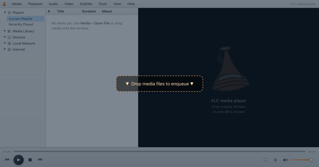
Task: Click the Media Library label
Action: click(23, 31)
